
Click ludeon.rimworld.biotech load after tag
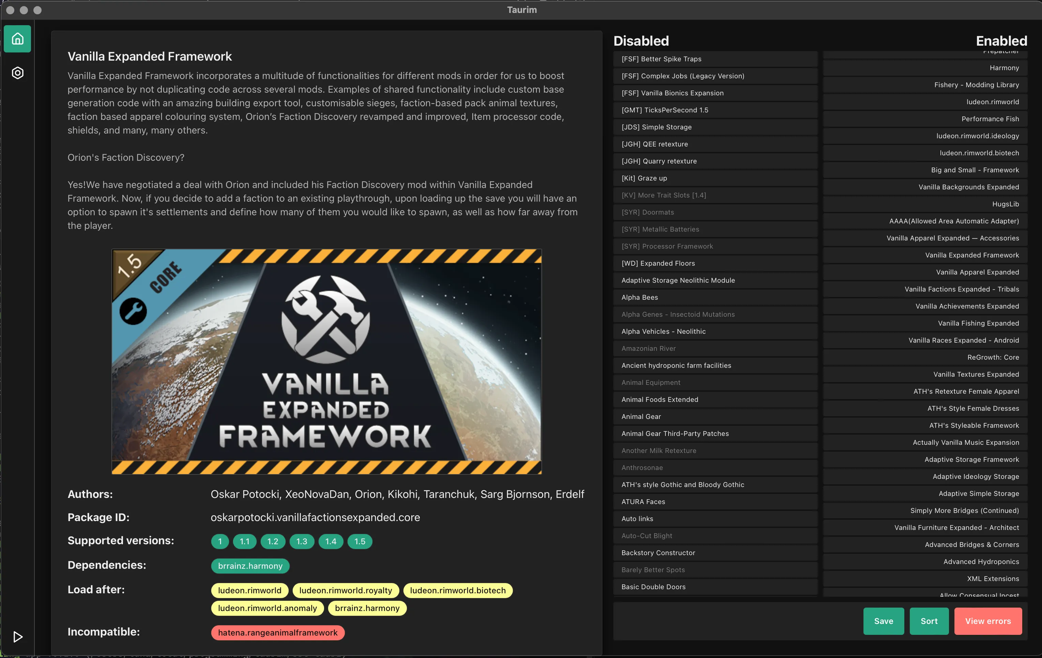pos(457,590)
